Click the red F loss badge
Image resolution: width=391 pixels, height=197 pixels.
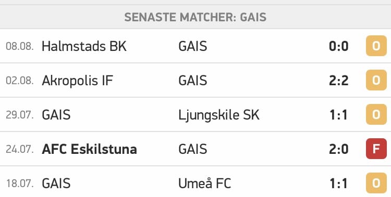(376, 149)
